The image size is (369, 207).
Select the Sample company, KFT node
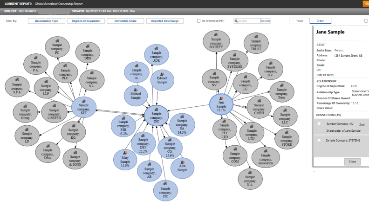point(84,107)
